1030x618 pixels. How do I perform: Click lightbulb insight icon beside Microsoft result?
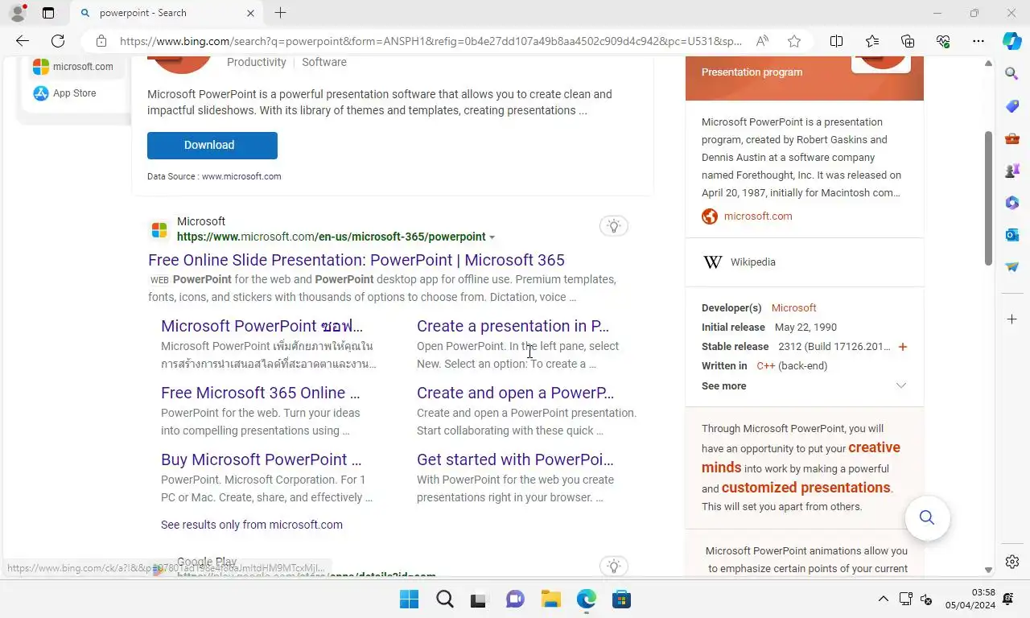click(614, 226)
